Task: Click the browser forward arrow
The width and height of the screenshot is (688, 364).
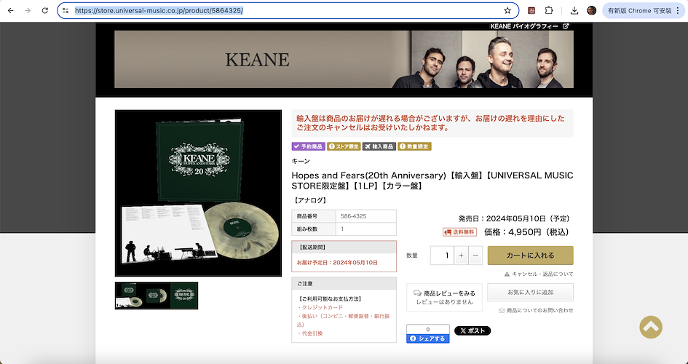Action: tap(28, 10)
